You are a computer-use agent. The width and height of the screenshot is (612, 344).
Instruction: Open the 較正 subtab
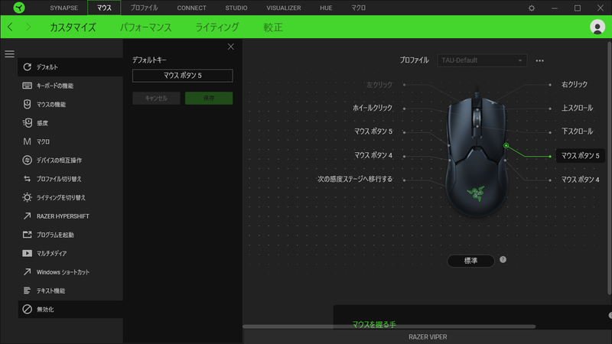[x=273, y=27]
